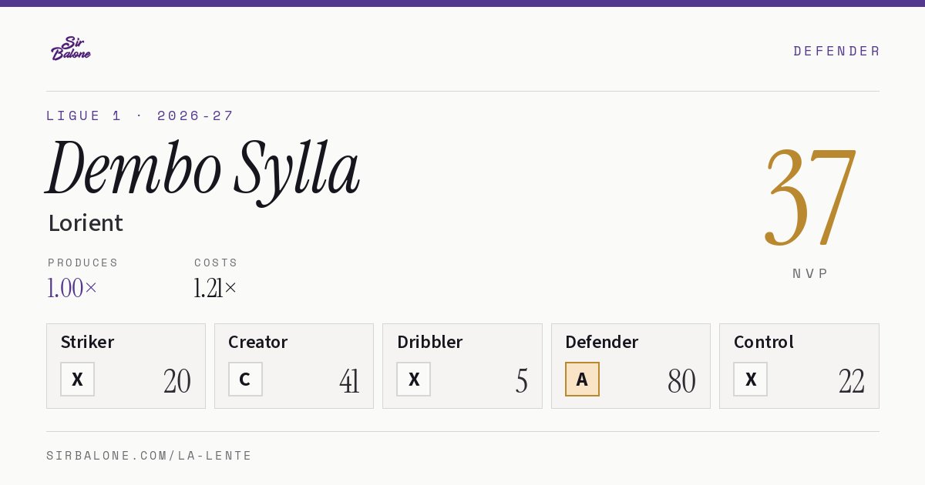
Task: Click the club name Lorient
Action: pos(86,222)
